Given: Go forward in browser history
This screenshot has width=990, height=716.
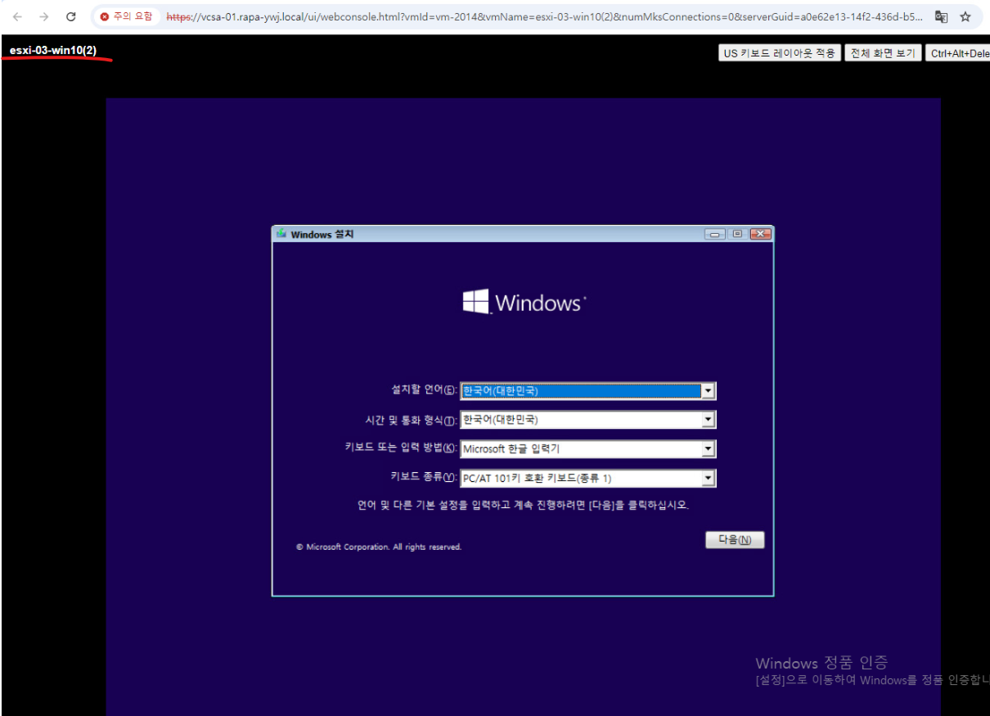Looking at the screenshot, I should [44, 16].
